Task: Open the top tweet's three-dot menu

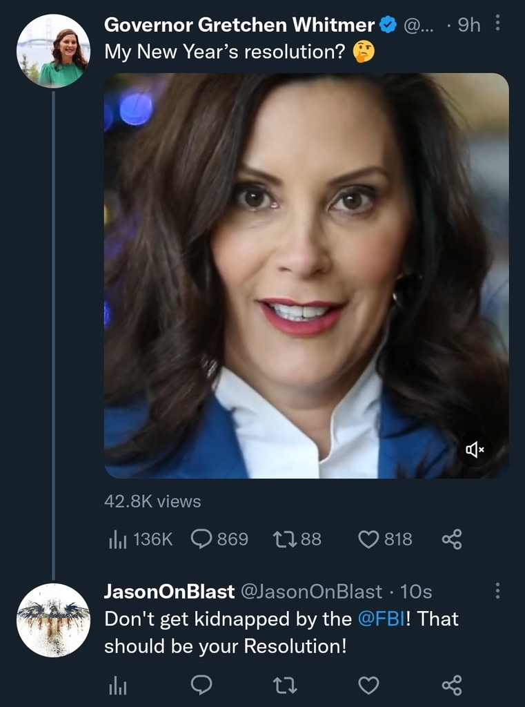Action: 498,25
